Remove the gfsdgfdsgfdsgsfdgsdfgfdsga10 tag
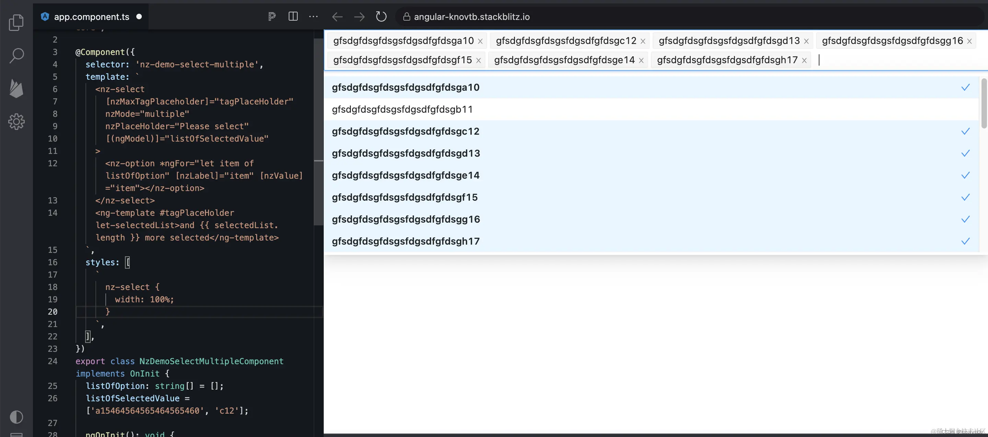The height and width of the screenshot is (437, 988). 480,41
